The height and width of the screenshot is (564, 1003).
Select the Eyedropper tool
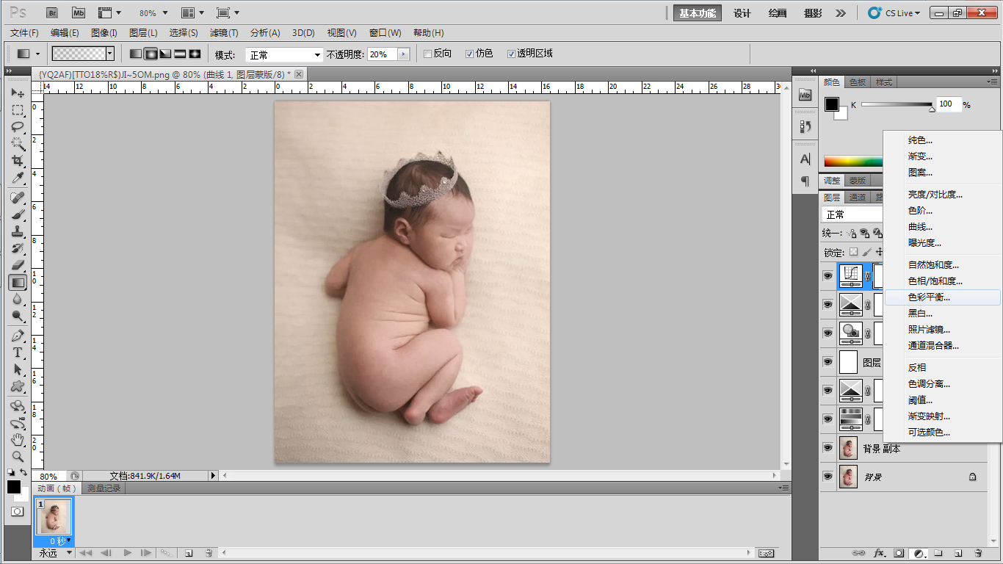(18, 178)
